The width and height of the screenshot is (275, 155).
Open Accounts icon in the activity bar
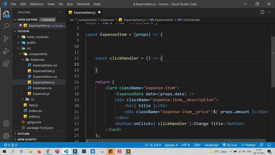click(x=6, y=124)
